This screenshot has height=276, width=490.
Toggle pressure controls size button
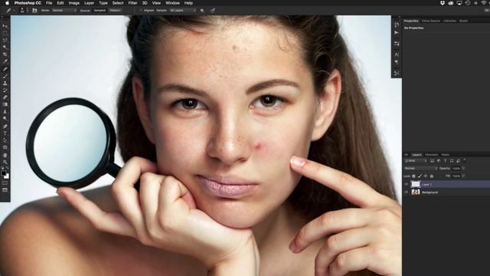213,10
